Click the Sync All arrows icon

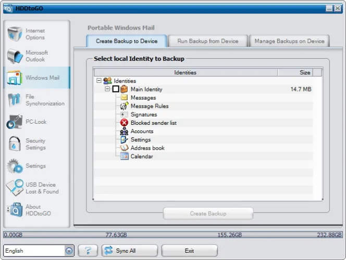[108, 251]
